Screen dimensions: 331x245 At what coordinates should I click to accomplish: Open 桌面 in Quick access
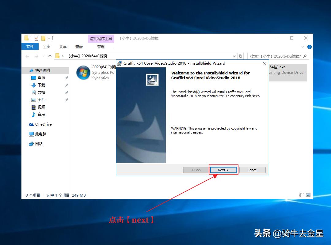41,78
